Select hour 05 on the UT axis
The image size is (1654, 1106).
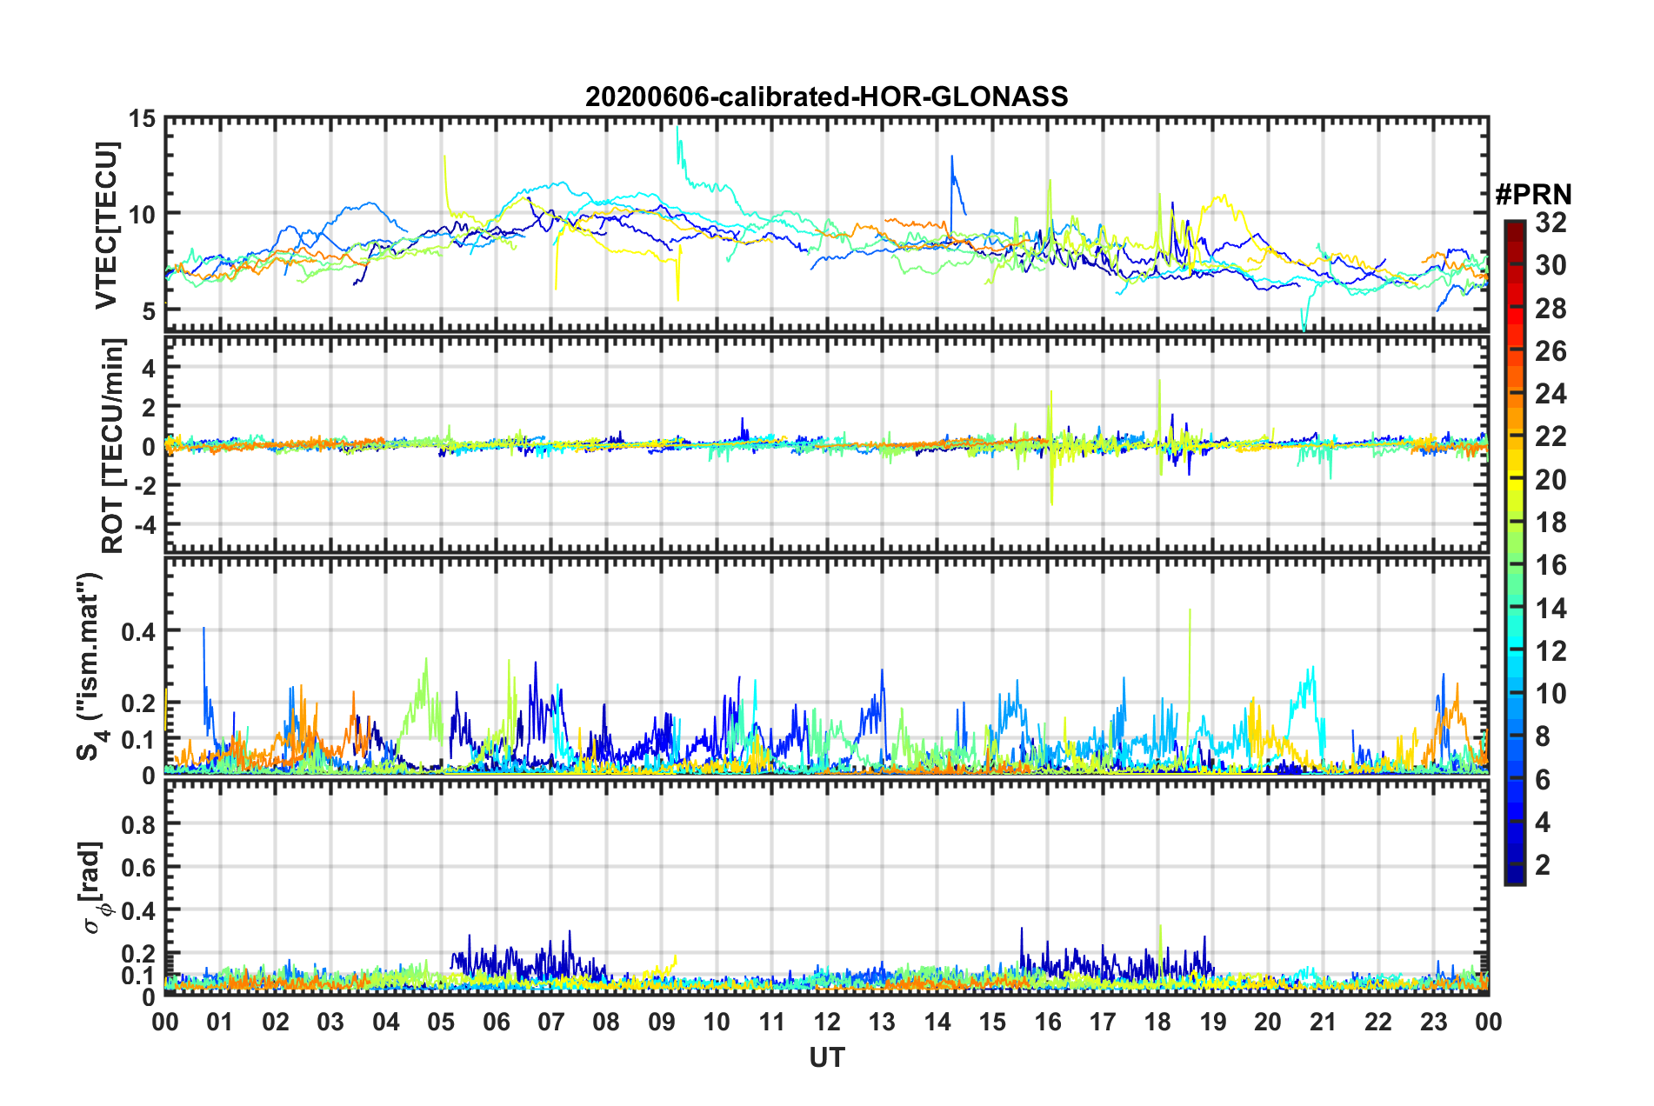(x=441, y=1022)
